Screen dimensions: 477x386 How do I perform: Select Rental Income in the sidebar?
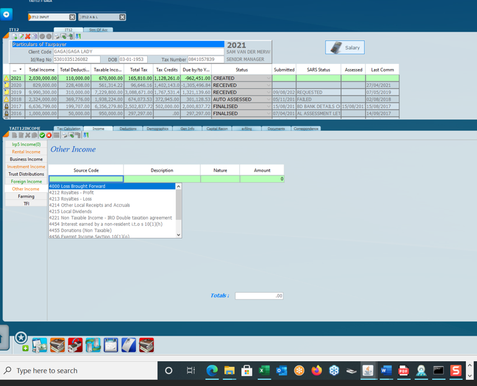26,152
